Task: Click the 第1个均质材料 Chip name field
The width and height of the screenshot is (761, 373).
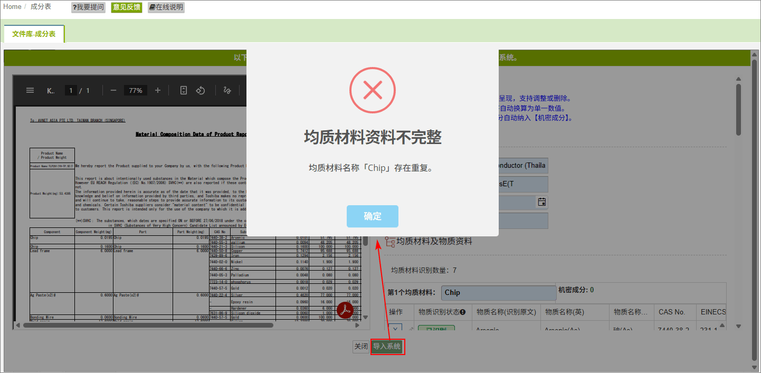Action: tap(498, 292)
